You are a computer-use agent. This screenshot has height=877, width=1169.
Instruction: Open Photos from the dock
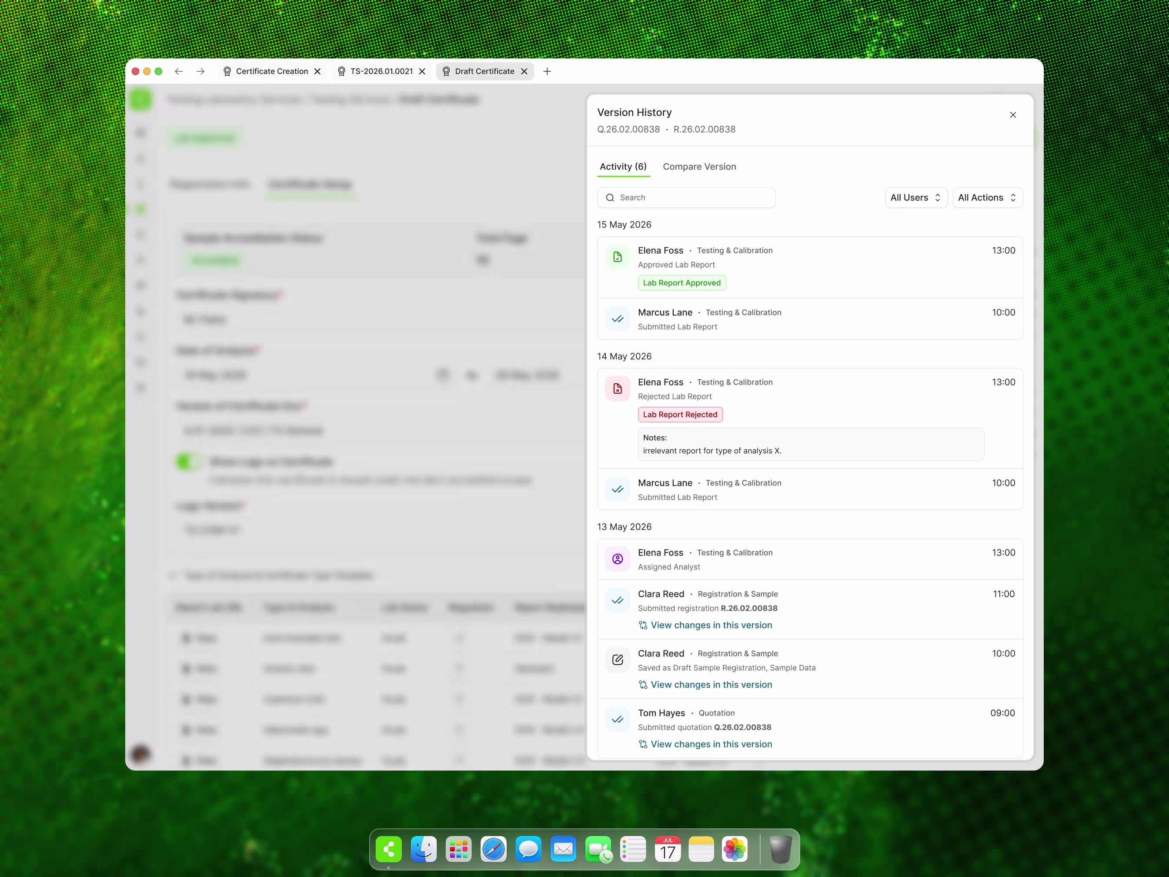tap(735, 849)
